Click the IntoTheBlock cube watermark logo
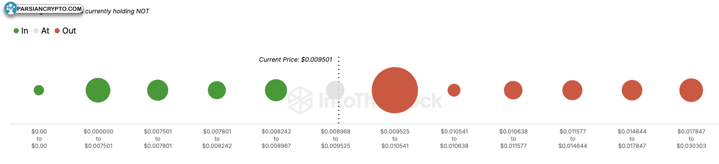719x164 pixels. click(x=300, y=100)
